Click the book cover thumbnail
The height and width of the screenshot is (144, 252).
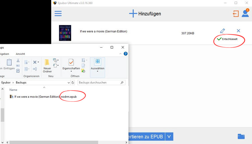coord(65,33)
